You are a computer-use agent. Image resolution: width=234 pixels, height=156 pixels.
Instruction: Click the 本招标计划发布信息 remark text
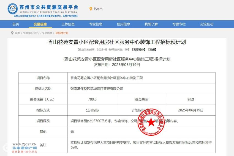141,145
